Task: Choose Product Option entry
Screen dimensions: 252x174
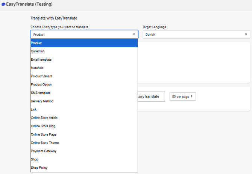Action: 41,84
